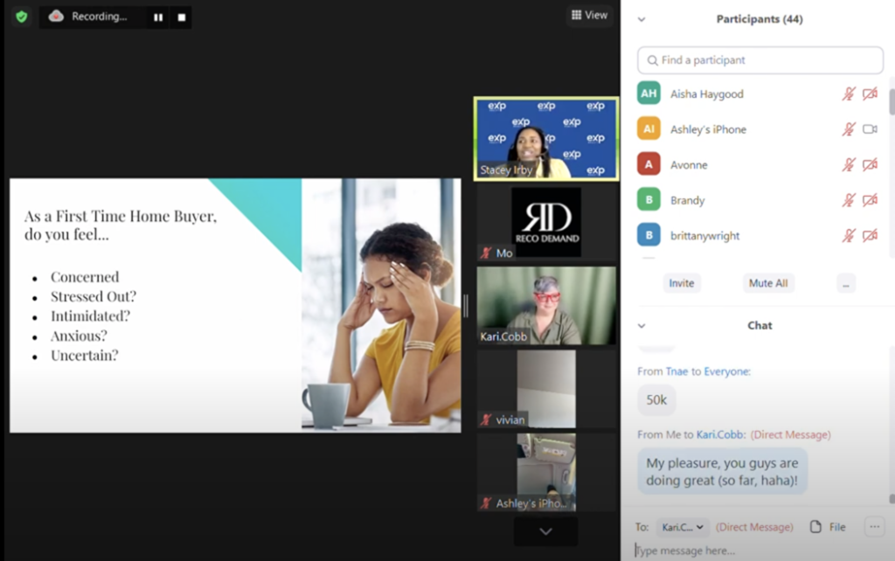Click Brandy's disabled video icon
Screen dimensions: 895x561
(x=870, y=200)
